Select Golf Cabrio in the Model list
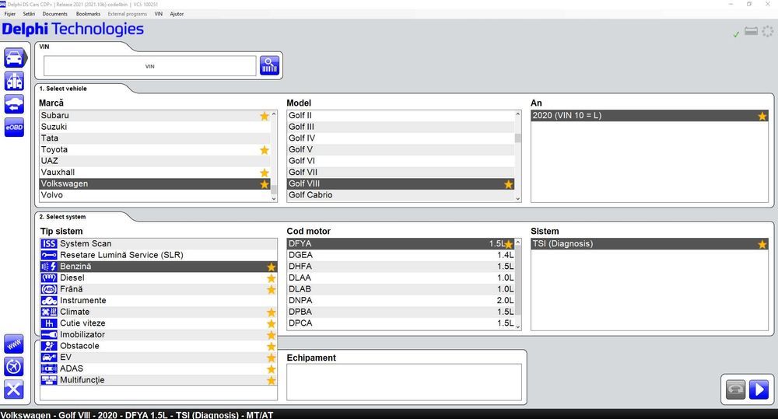Screen dimensions: 778x419 401,195
